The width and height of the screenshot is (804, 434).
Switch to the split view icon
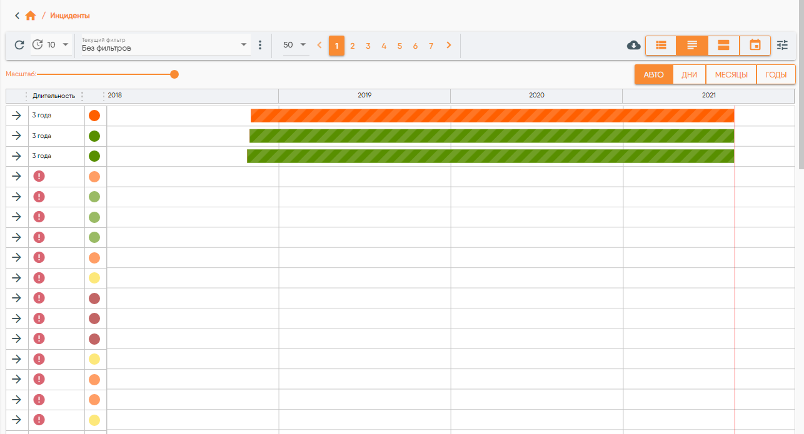coord(723,45)
